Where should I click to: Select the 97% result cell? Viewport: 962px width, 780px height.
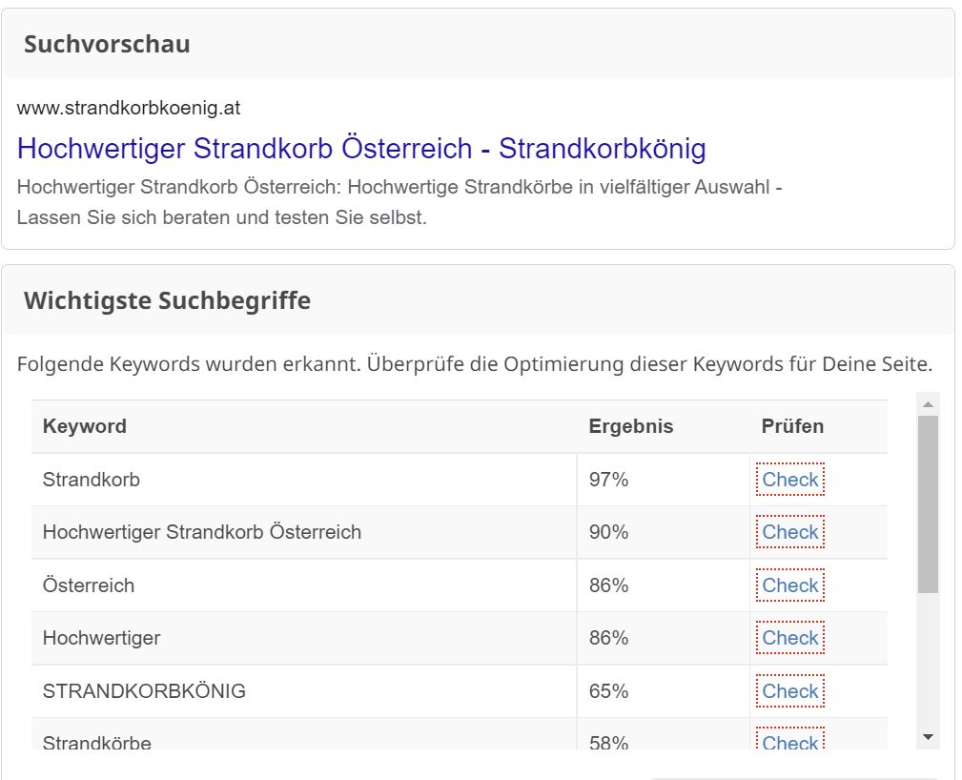click(664, 480)
